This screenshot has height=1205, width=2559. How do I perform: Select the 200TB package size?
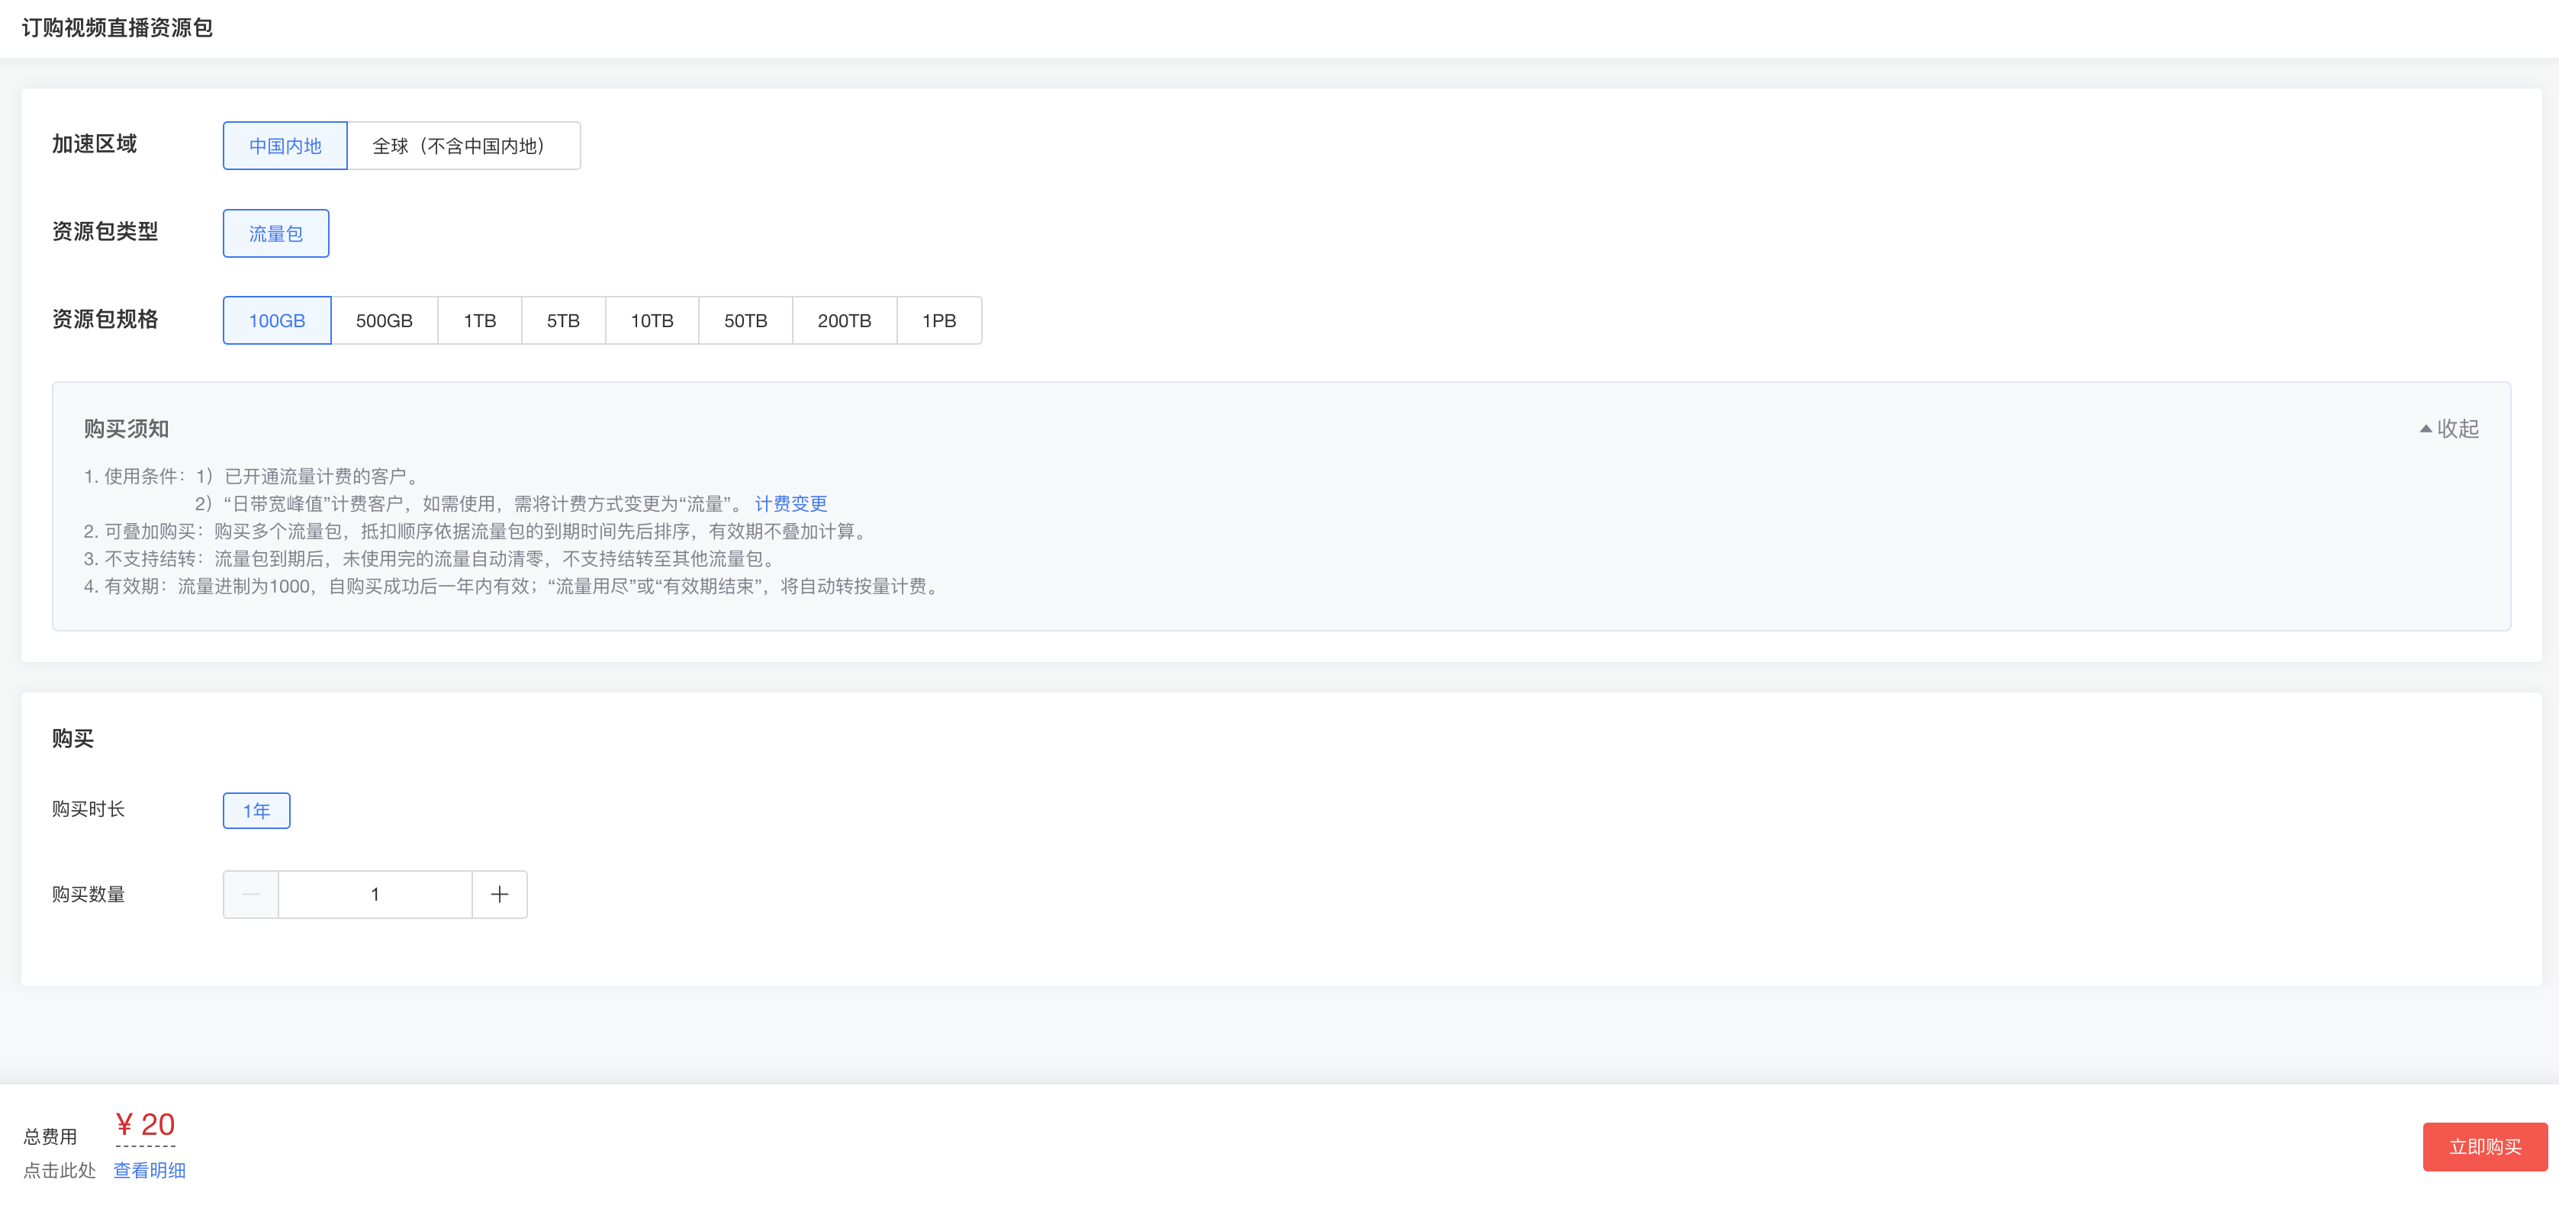843,320
